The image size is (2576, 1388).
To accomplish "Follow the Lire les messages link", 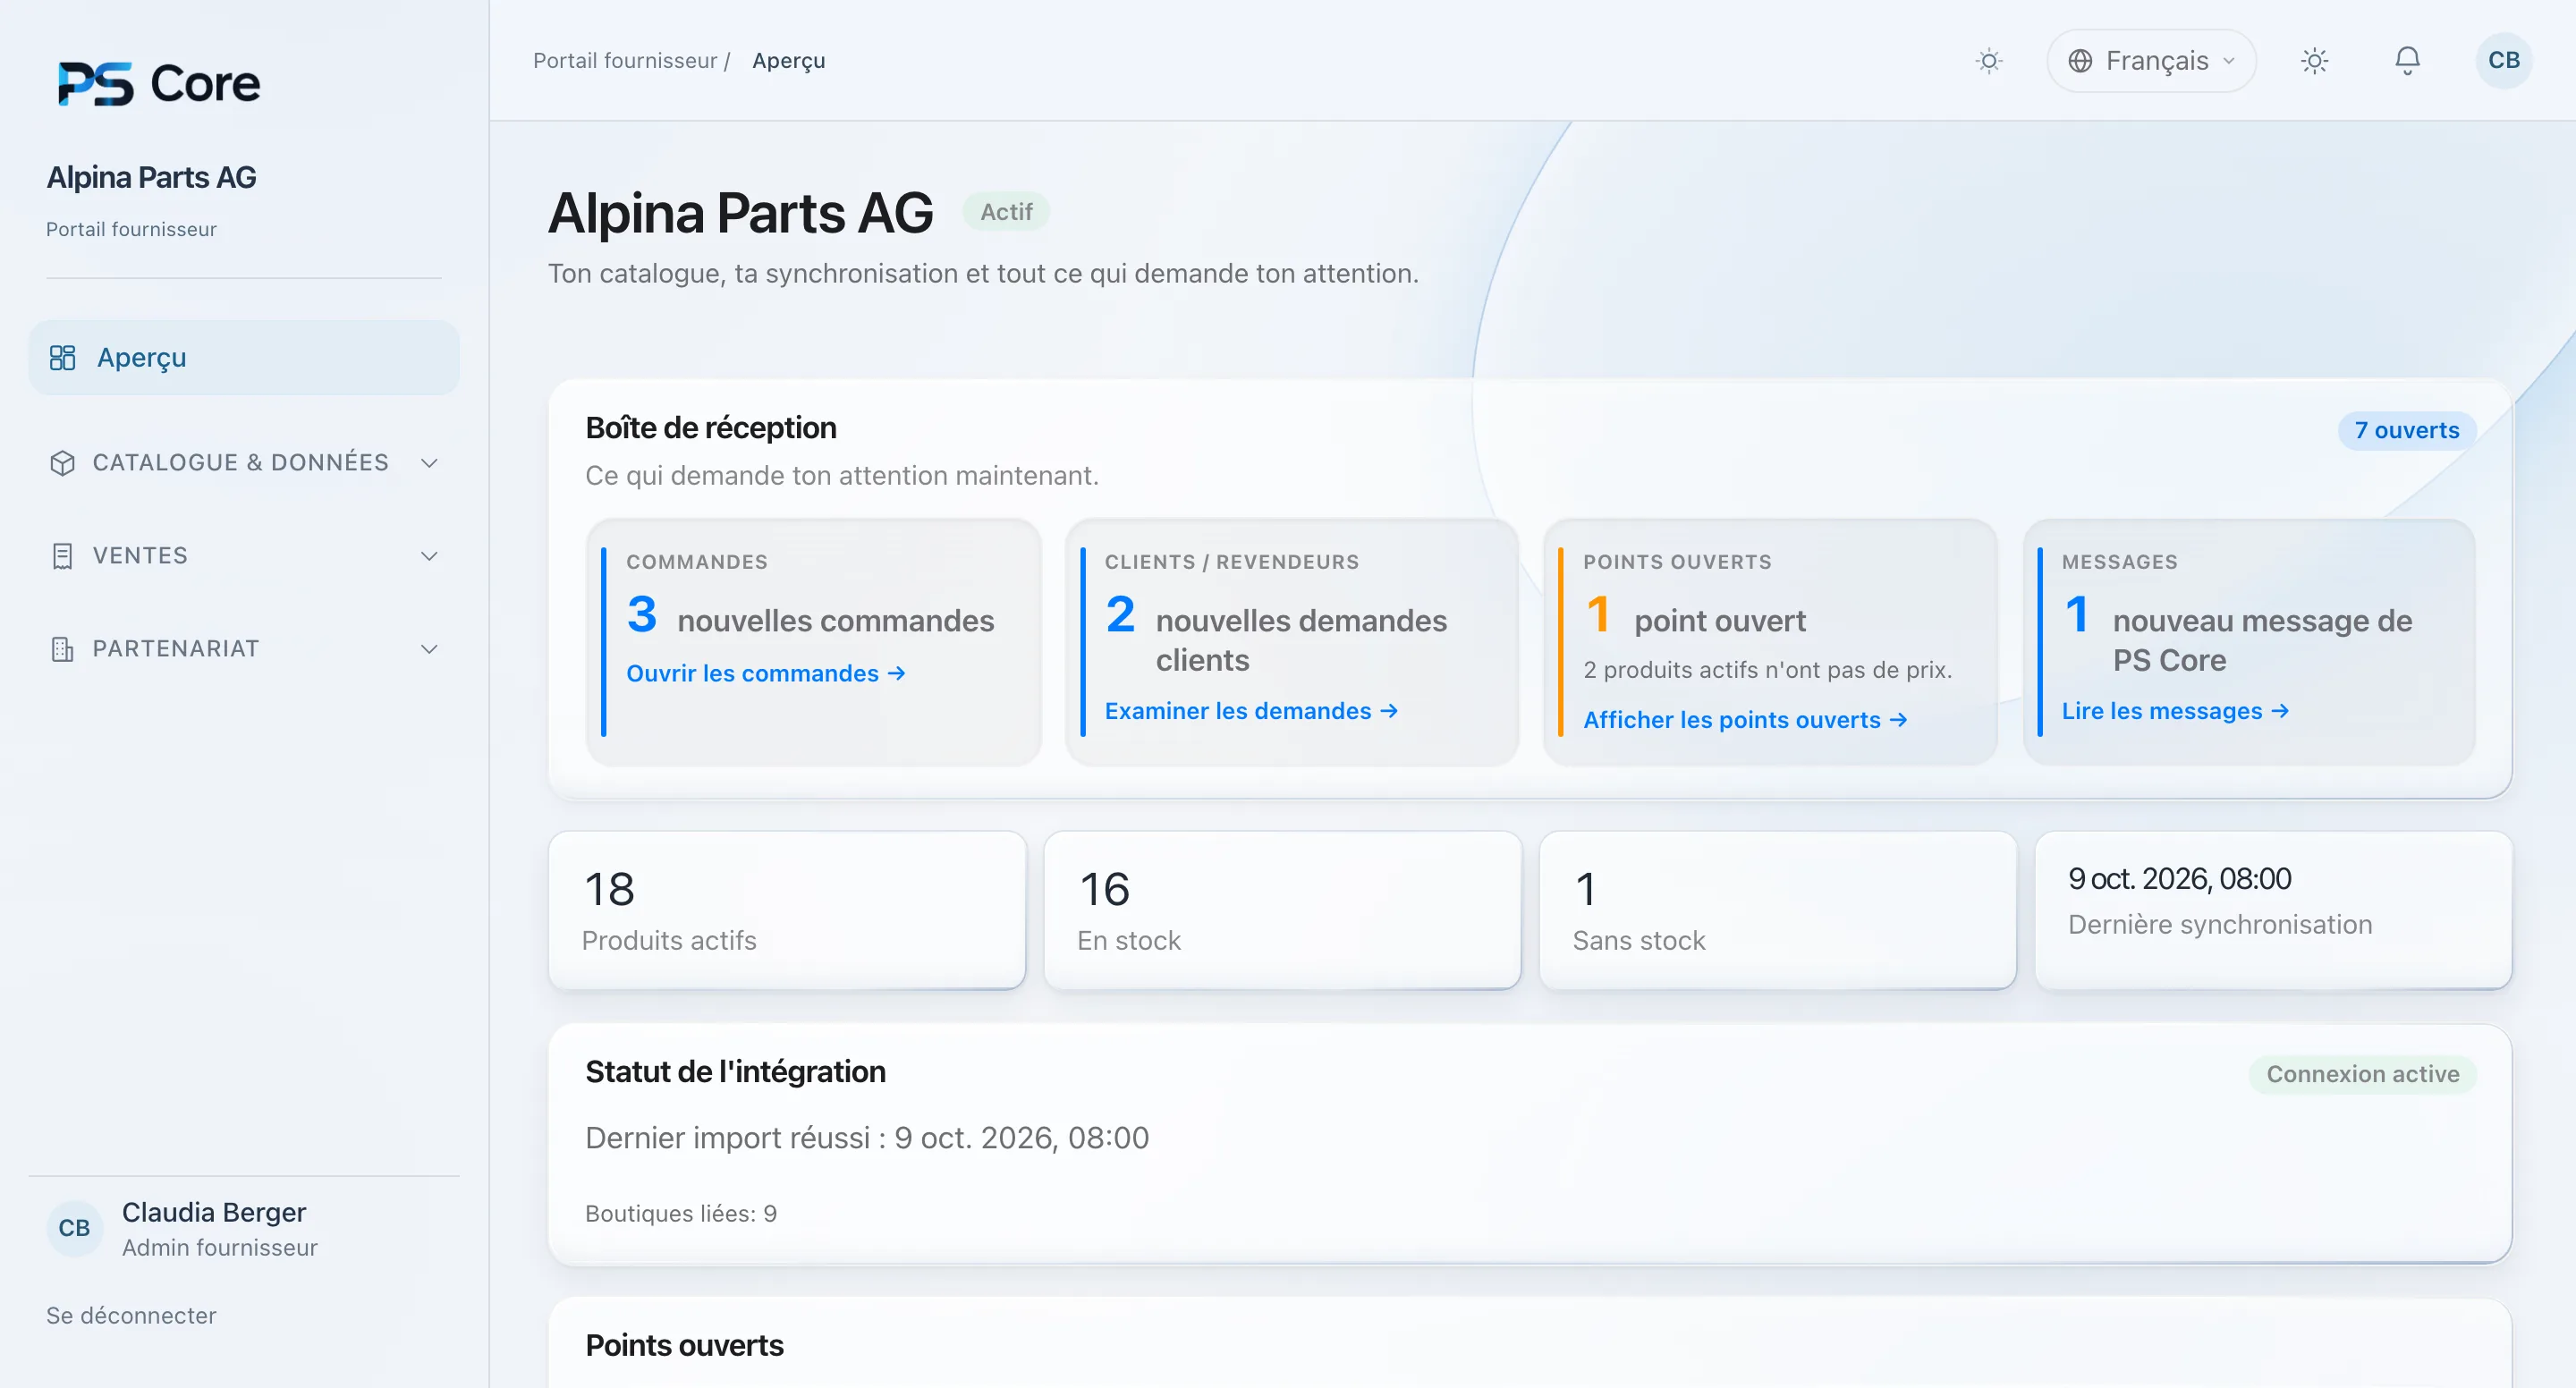I will click(2175, 711).
